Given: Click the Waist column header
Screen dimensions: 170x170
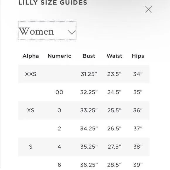Looking at the screenshot, I should pos(114,56).
